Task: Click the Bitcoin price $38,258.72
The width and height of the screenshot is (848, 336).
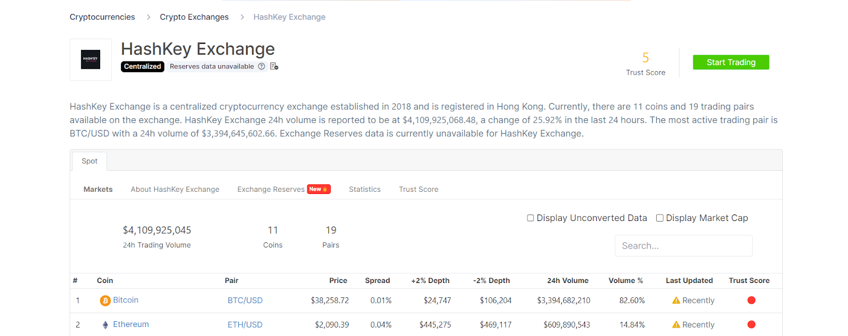Action: 330,300
